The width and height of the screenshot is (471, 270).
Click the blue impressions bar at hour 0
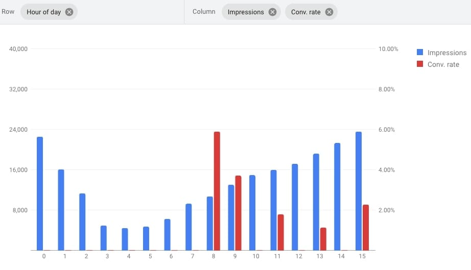[40, 194]
